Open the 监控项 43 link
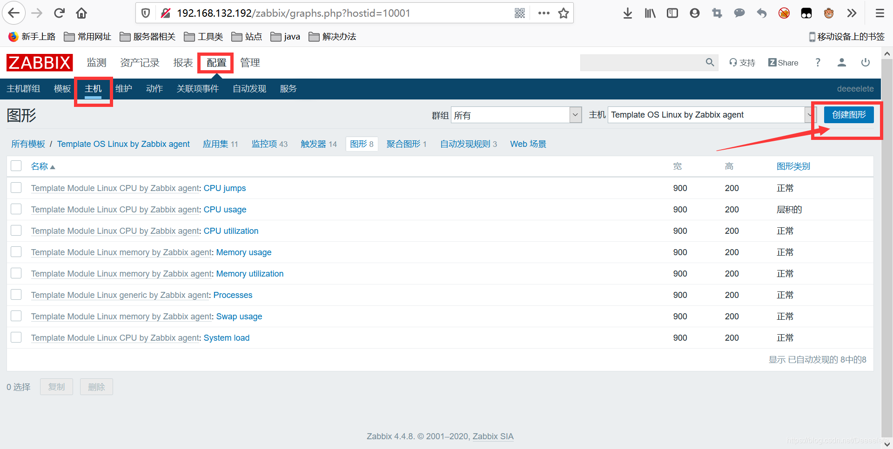893x449 pixels. point(269,144)
